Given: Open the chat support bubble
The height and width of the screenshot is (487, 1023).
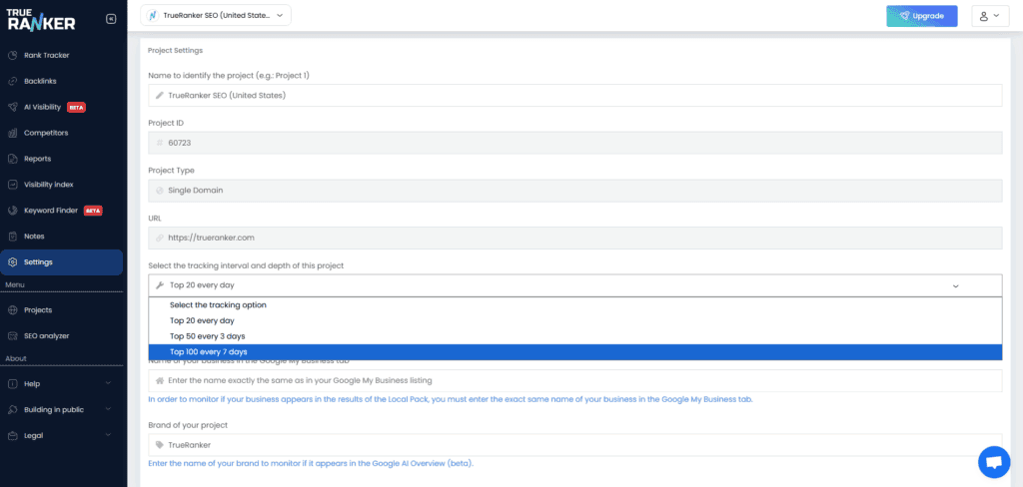Looking at the screenshot, I should point(993,461).
